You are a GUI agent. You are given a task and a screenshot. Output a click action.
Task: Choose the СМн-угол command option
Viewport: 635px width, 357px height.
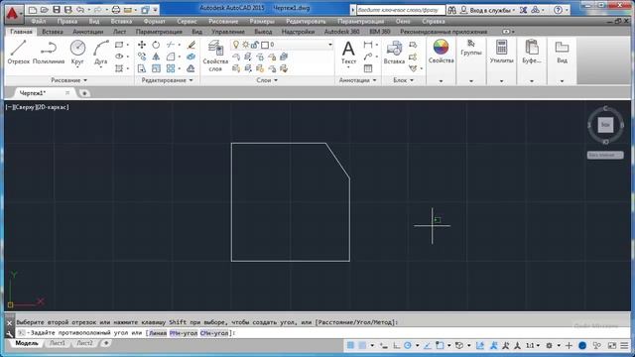click(x=214, y=333)
